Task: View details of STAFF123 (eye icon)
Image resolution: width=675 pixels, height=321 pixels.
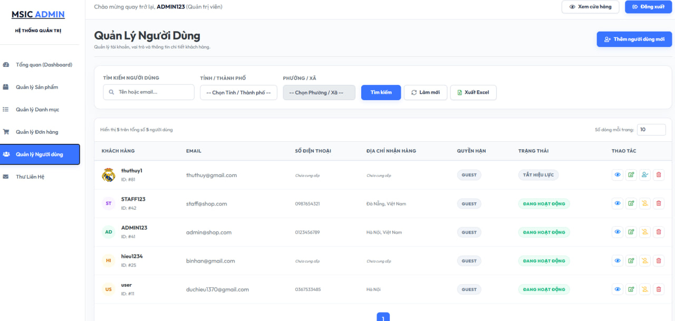Action: click(x=618, y=203)
